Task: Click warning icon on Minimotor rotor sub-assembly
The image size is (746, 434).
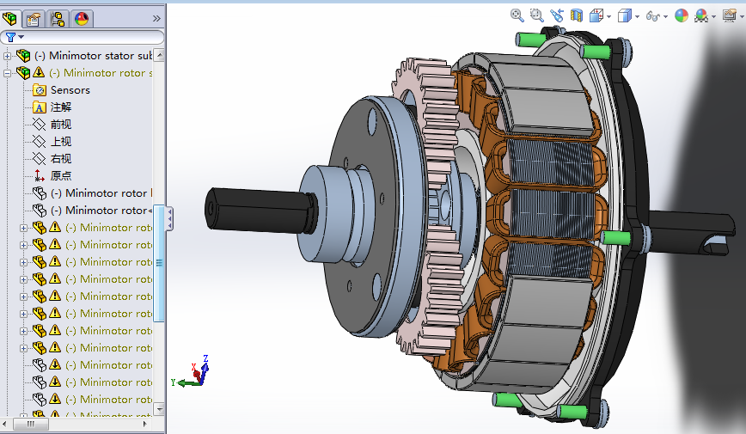Action: point(39,72)
